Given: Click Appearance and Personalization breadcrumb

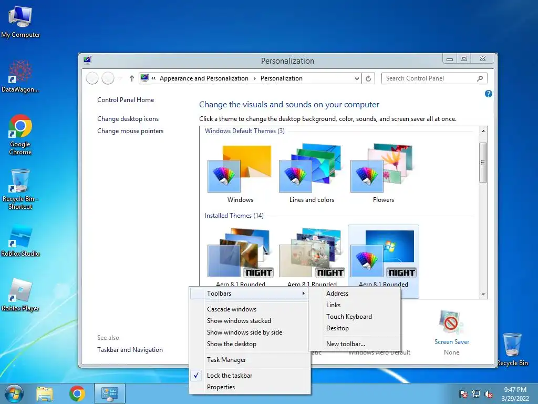Looking at the screenshot, I should pyautogui.click(x=204, y=78).
